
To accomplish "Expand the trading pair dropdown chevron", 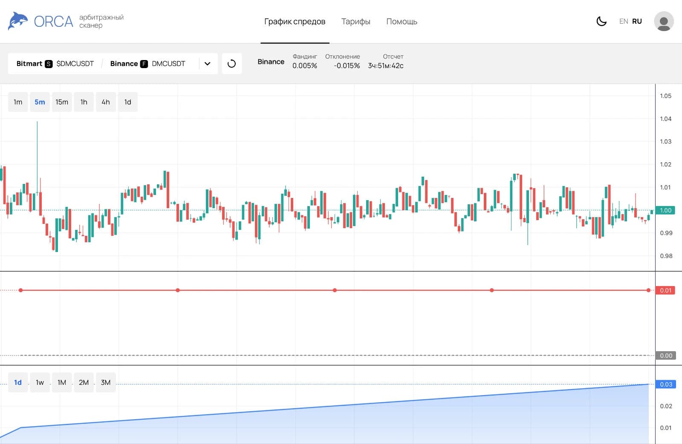I will tap(208, 64).
